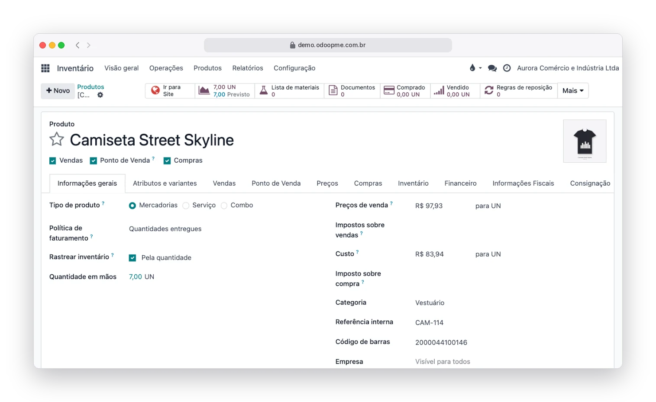Viewport: 656px width, 402px height.
Task: Uncheck the Vendas checkbox
Action: [53, 161]
